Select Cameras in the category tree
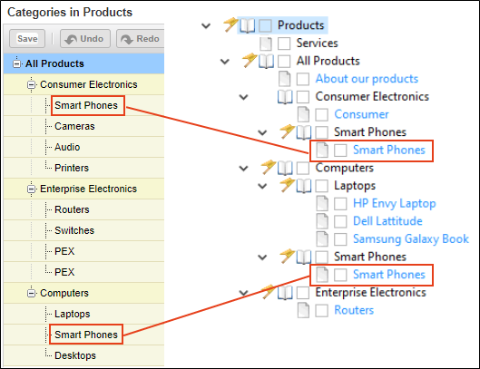 tap(74, 126)
